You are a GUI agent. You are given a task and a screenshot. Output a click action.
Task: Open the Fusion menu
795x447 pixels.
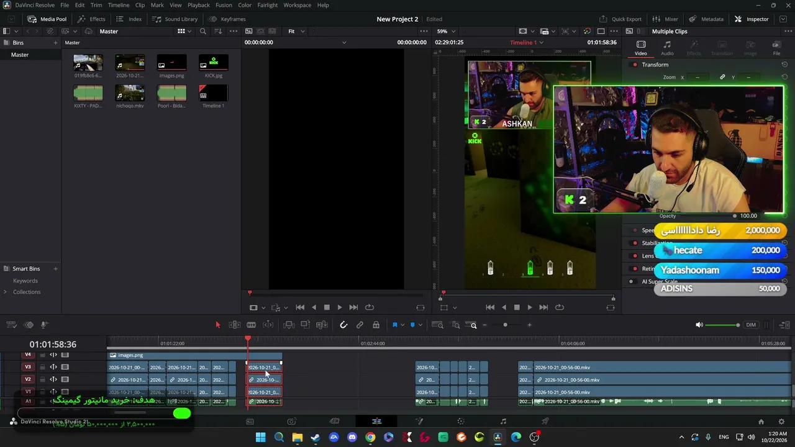pos(224,5)
